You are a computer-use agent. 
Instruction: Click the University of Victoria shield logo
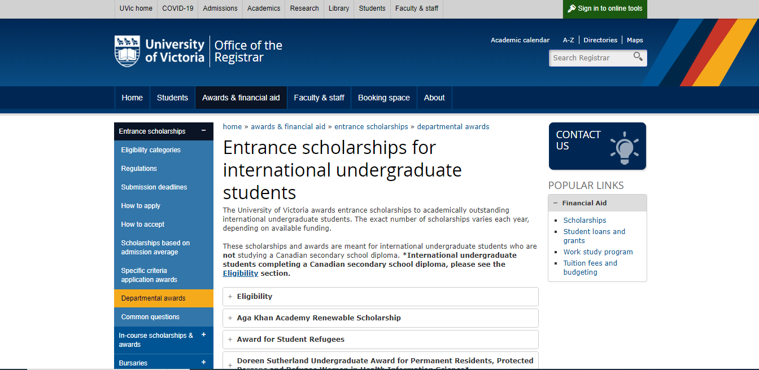coord(127,51)
